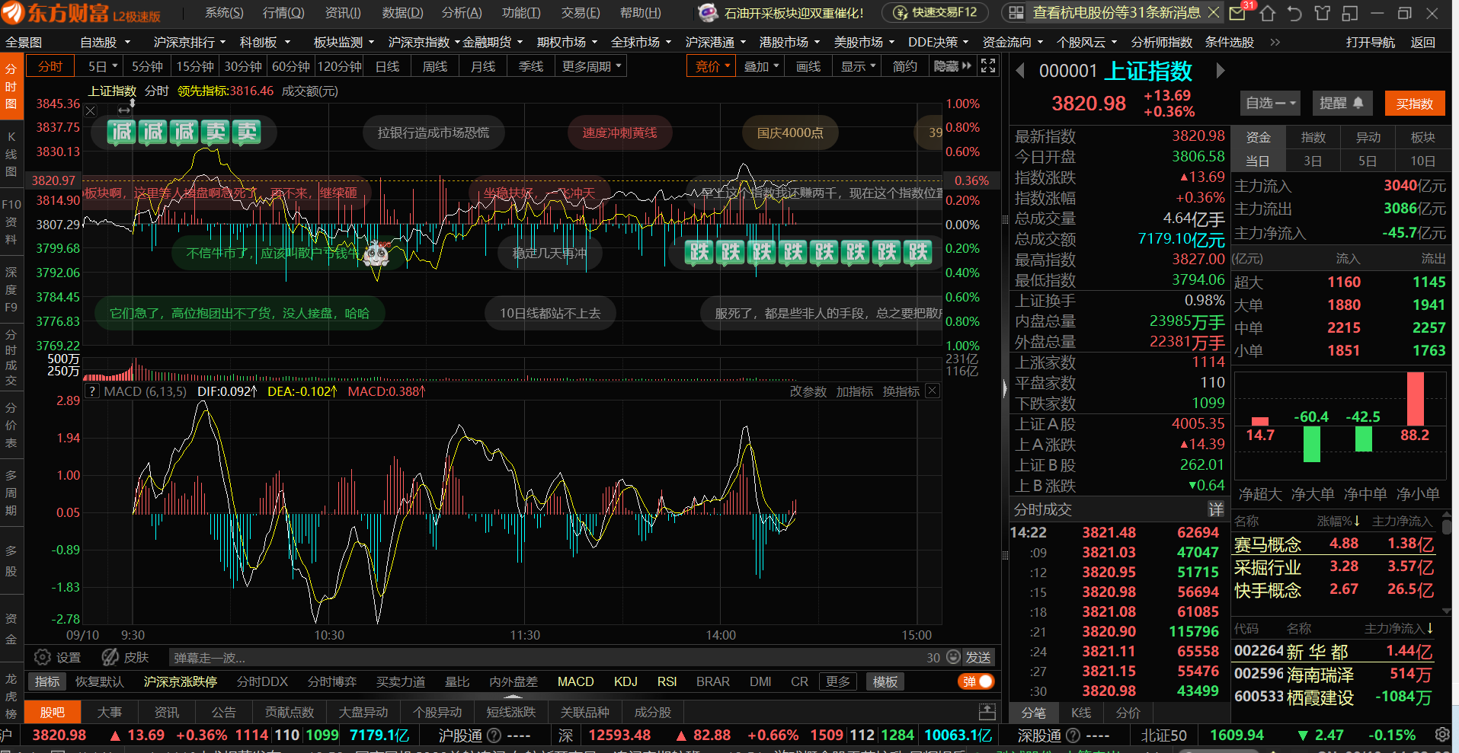This screenshot has height=753, width=1459.
Task: Toggle 沪深京涨跌停 indicator
Action: (x=181, y=681)
